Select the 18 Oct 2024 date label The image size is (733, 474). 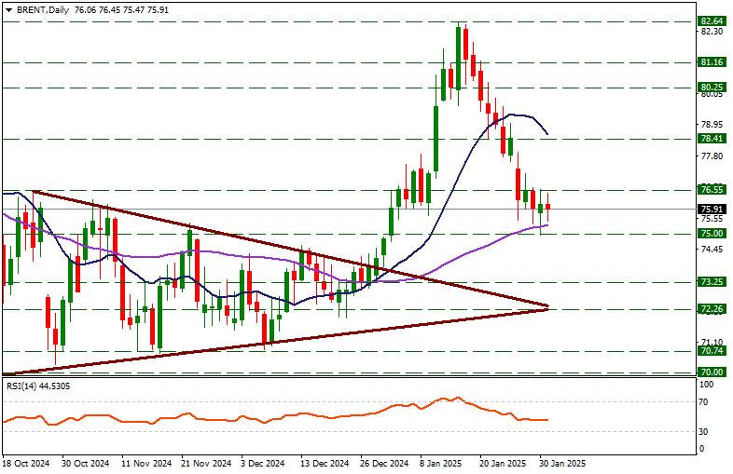tap(26, 464)
